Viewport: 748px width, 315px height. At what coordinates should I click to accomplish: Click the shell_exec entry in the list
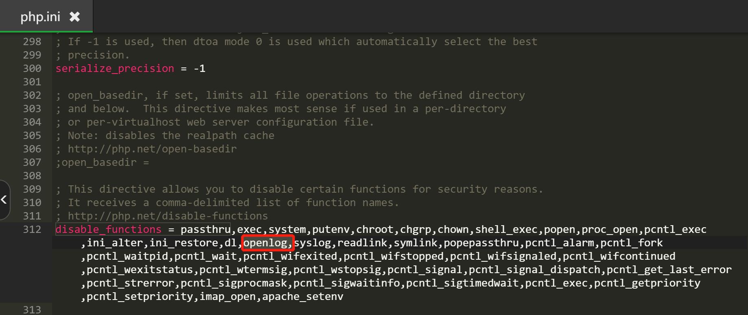(x=506, y=229)
